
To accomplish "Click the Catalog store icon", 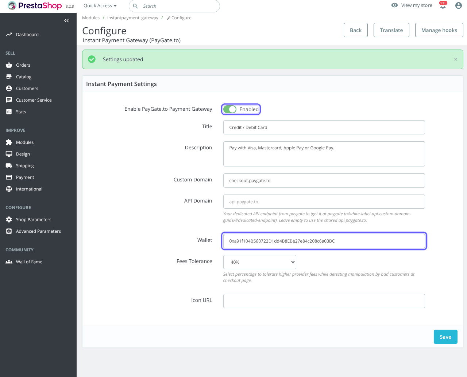I will point(9,77).
